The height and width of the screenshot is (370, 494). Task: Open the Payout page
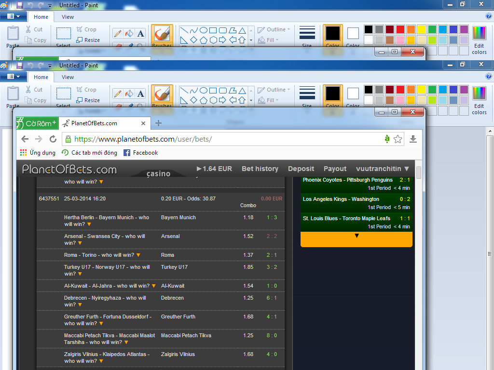click(x=335, y=169)
